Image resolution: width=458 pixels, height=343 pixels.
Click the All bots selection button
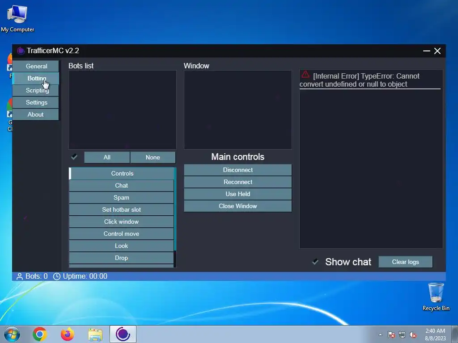point(107,157)
